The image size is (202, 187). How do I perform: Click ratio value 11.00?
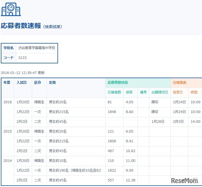pyautogui.click(x=131, y=160)
